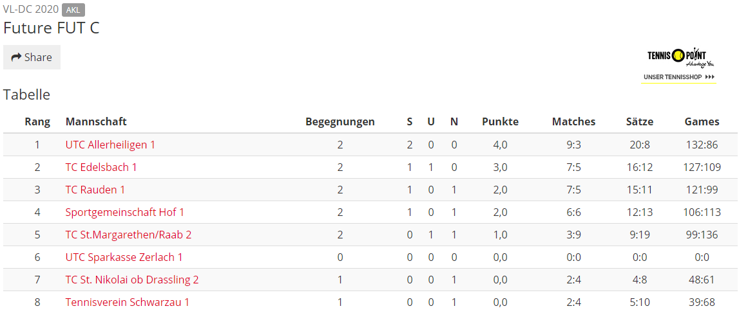Click the AKL badge
The height and width of the screenshot is (322, 739).
(73, 10)
